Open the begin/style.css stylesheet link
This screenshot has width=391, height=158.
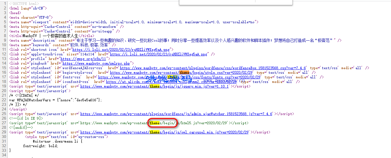tap(181, 72)
